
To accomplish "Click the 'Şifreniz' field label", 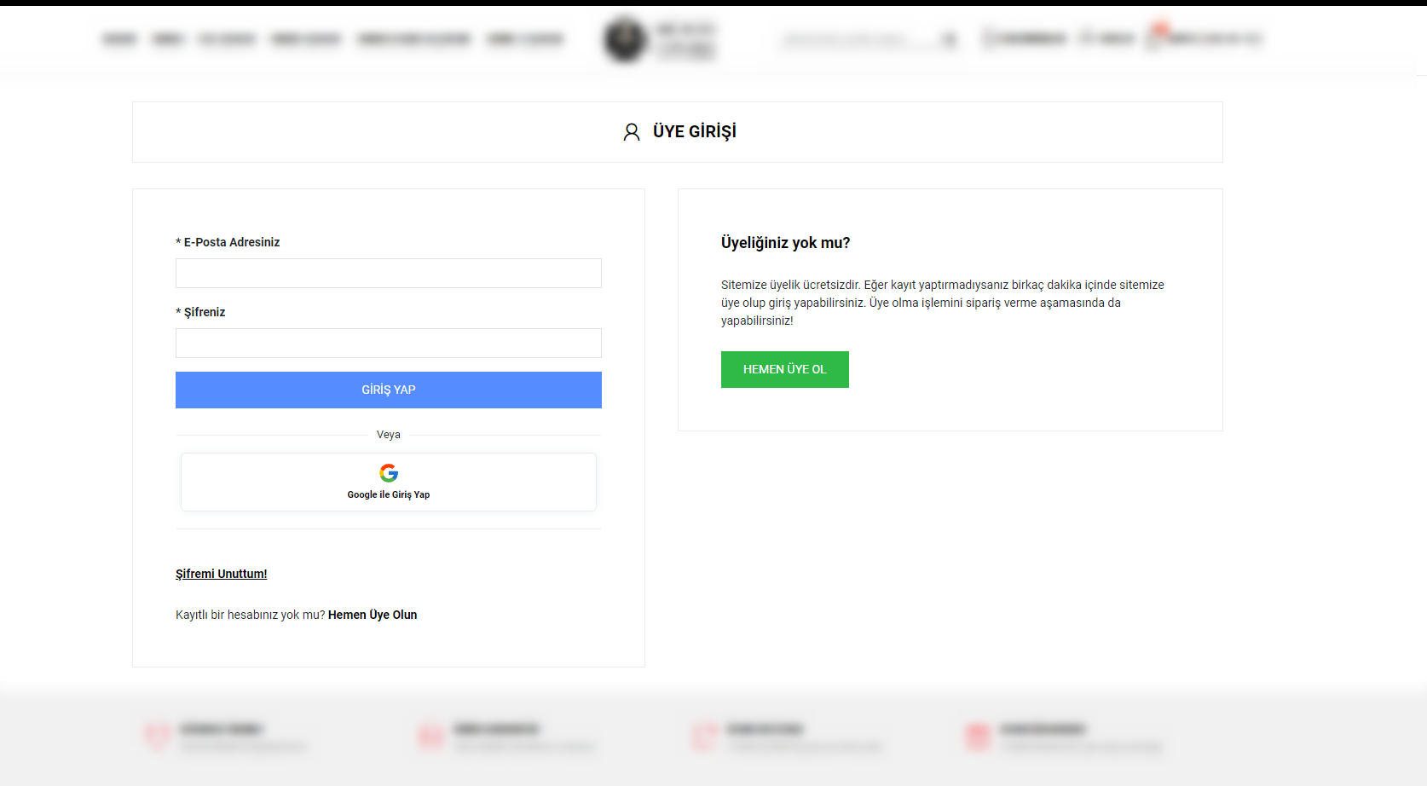I will (204, 312).
